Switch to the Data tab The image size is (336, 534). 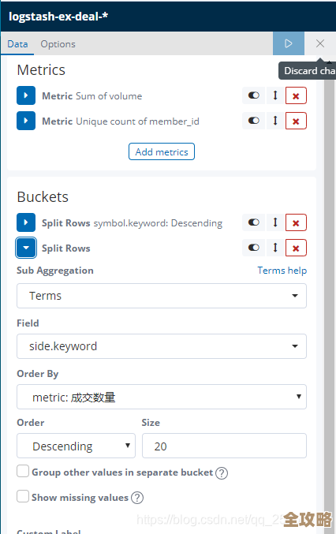click(x=17, y=44)
